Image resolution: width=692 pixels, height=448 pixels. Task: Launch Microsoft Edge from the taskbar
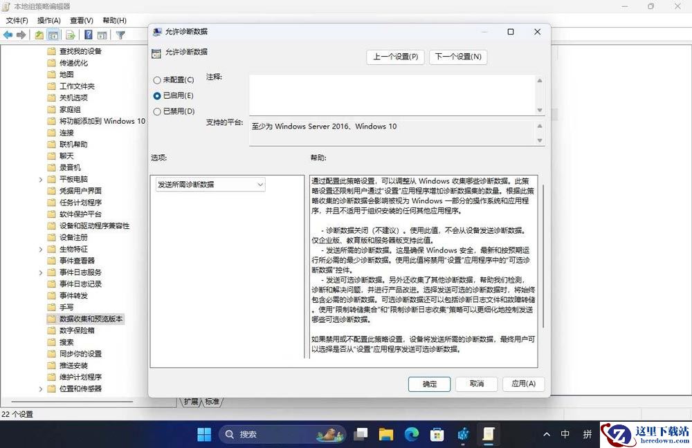tap(411, 434)
